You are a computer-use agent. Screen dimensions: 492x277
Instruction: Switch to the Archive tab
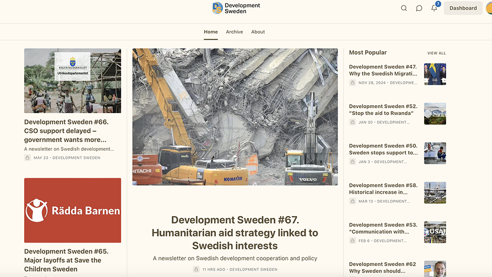point(234,32)
